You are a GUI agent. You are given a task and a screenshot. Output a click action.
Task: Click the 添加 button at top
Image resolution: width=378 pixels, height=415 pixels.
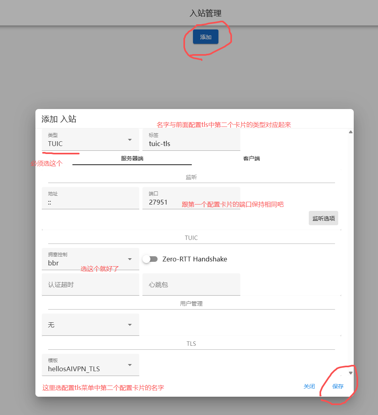[205, 37]
